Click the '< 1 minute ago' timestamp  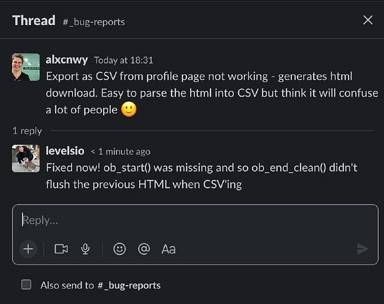[120, 152]
